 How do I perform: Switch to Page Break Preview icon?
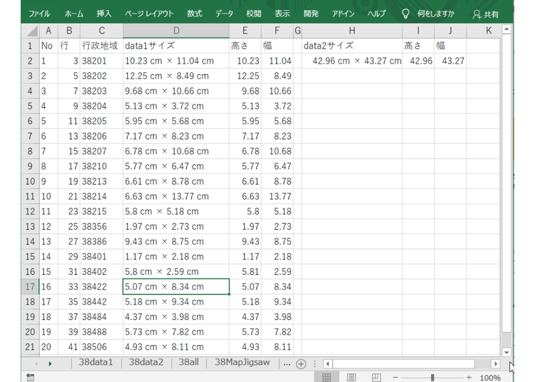point(376,377)
